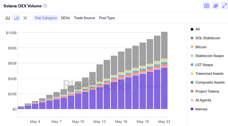
Task: Click the download data icon
Action: point(216,6)
